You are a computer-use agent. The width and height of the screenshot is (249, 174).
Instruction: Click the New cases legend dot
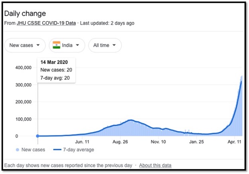coord(18,150)
